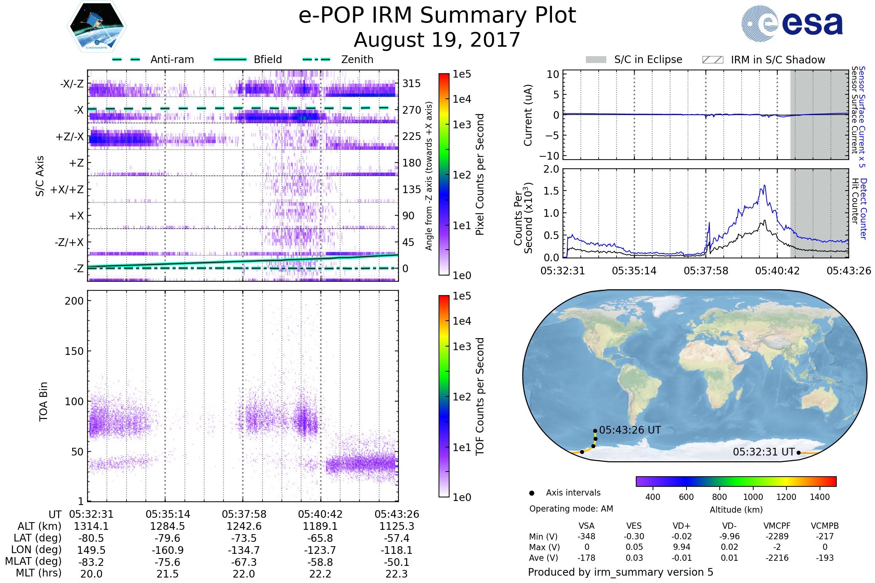The width and height of the screenshot is (875, 583).
Task: Click the CASSIOPE satellite mission logo
Action: [x=97, y=27]
